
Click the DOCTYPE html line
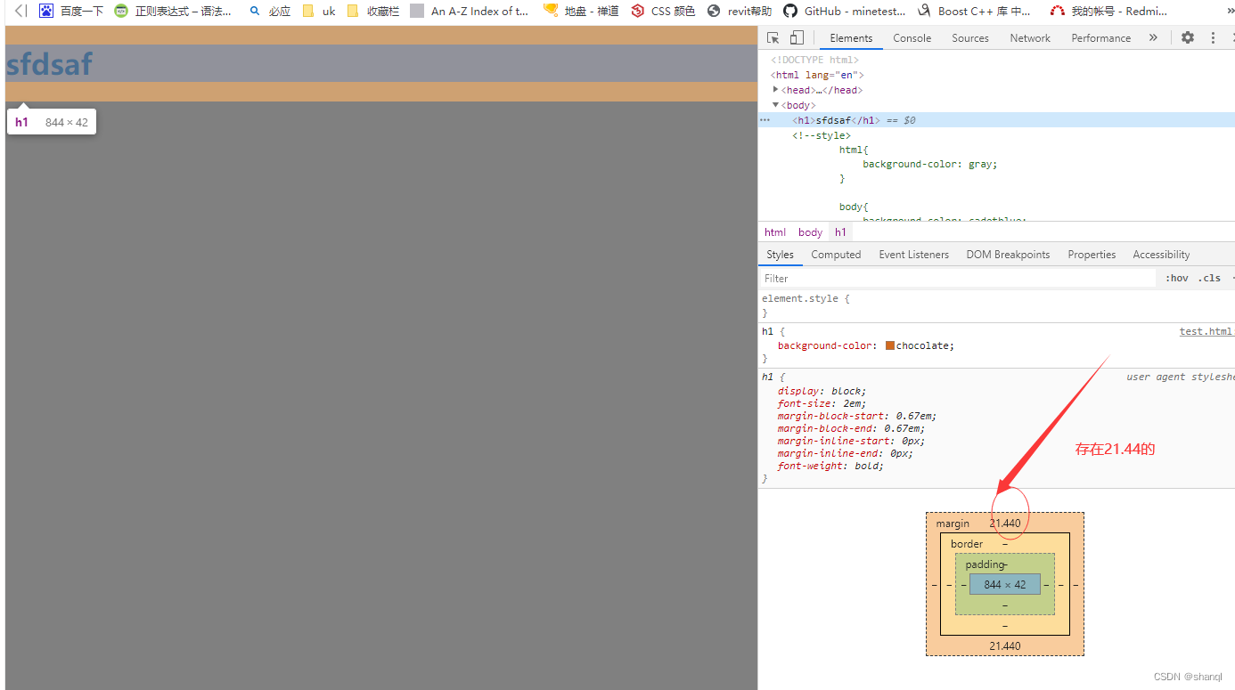(x=814, y=61)
